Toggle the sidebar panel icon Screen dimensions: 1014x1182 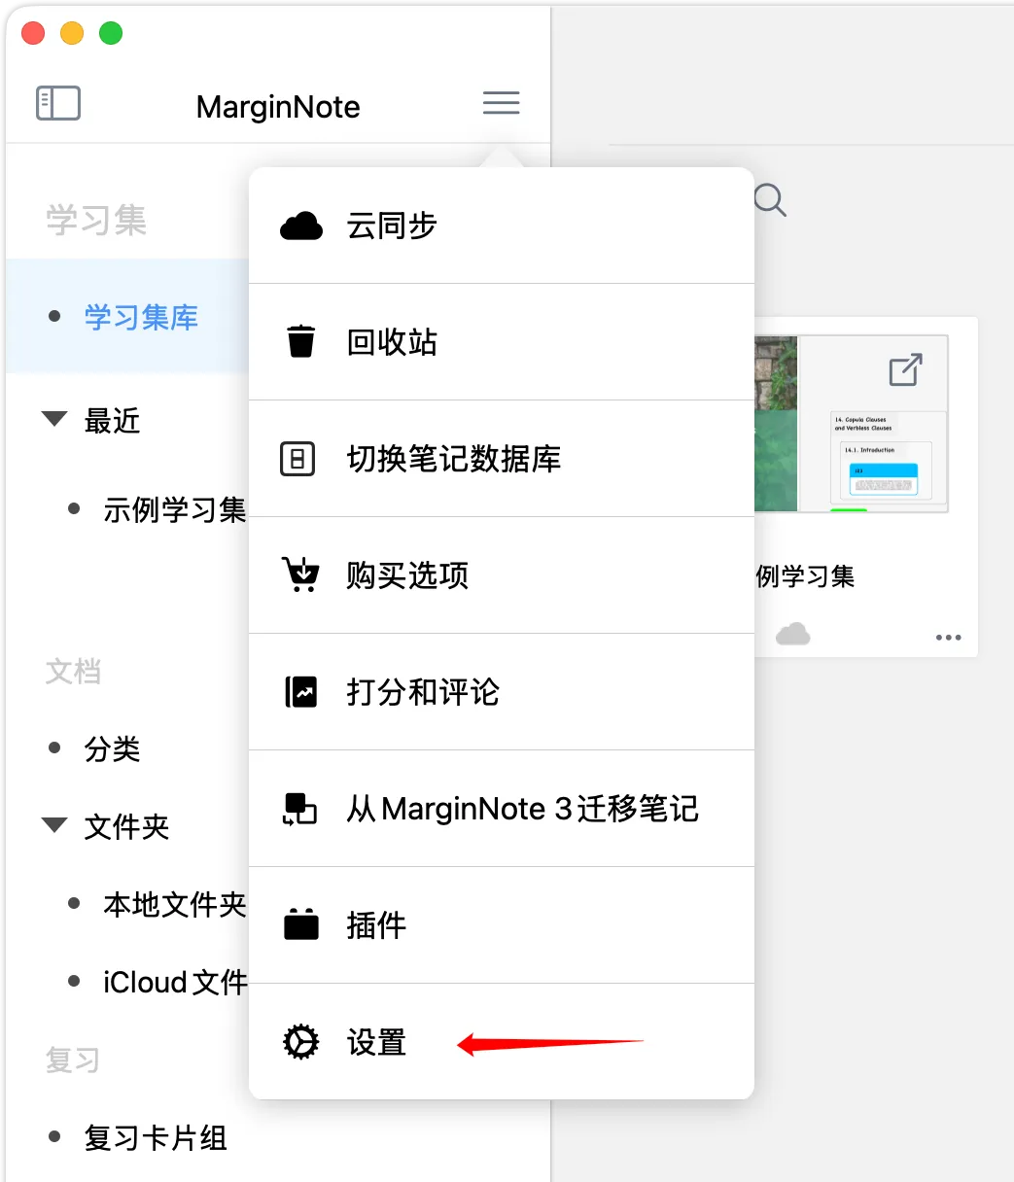[58, 103]
